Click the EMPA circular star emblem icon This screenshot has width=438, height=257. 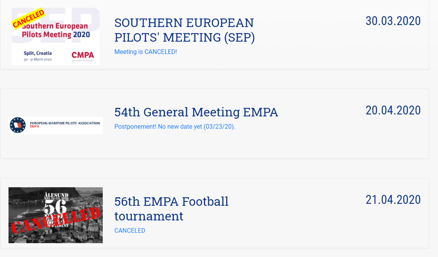(18, 125)
